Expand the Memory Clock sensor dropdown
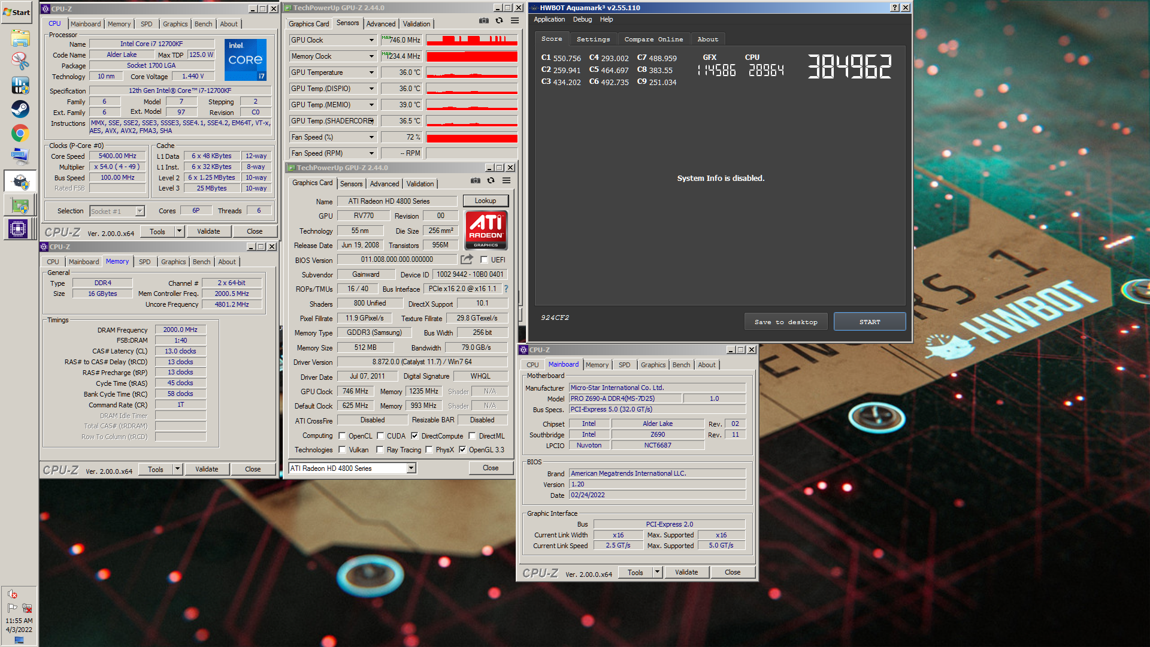This screenshot has width=1150, height=647. click(371, 56)
